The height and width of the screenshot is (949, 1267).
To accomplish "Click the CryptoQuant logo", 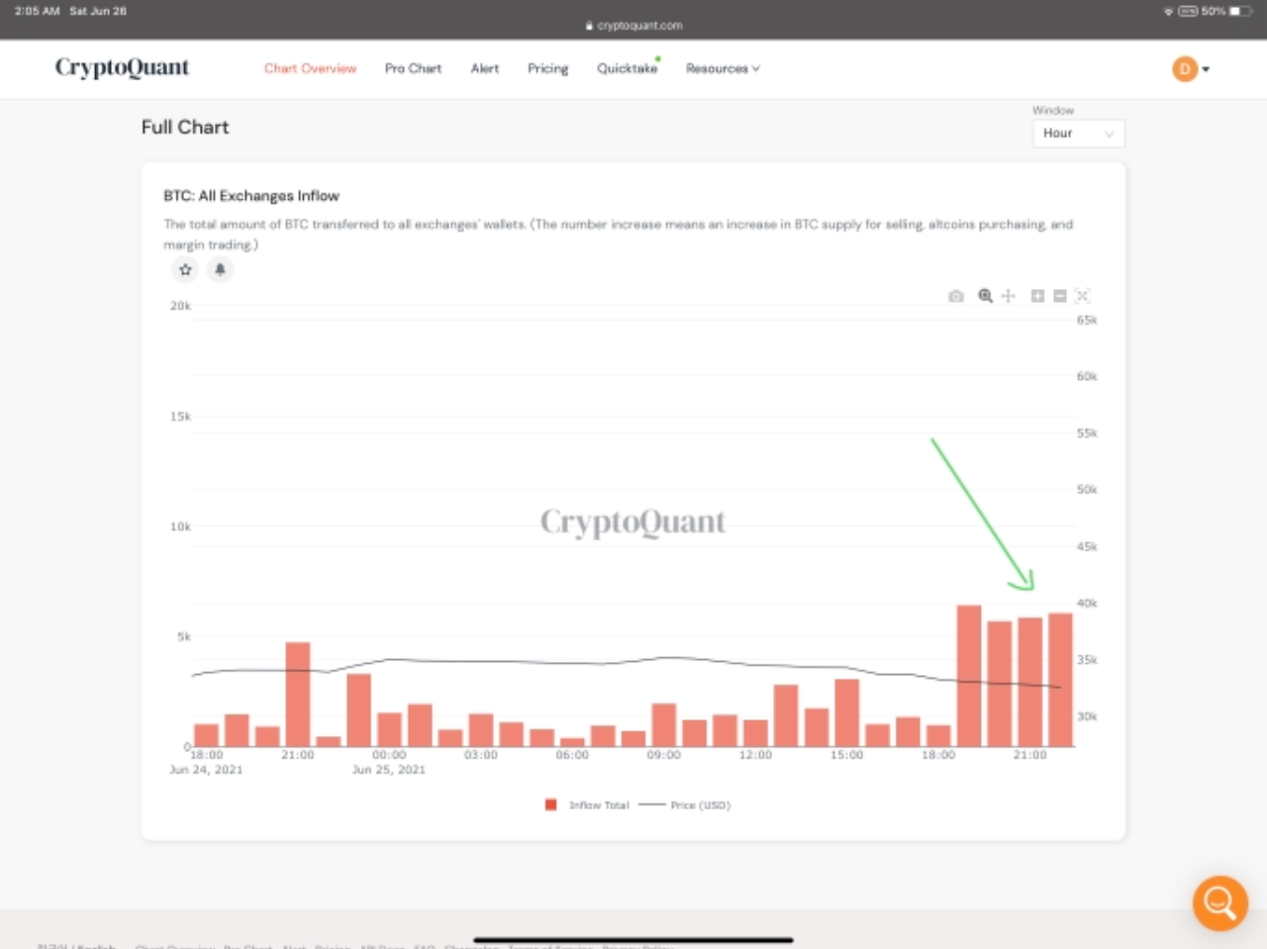I will (x=122, y=67).
